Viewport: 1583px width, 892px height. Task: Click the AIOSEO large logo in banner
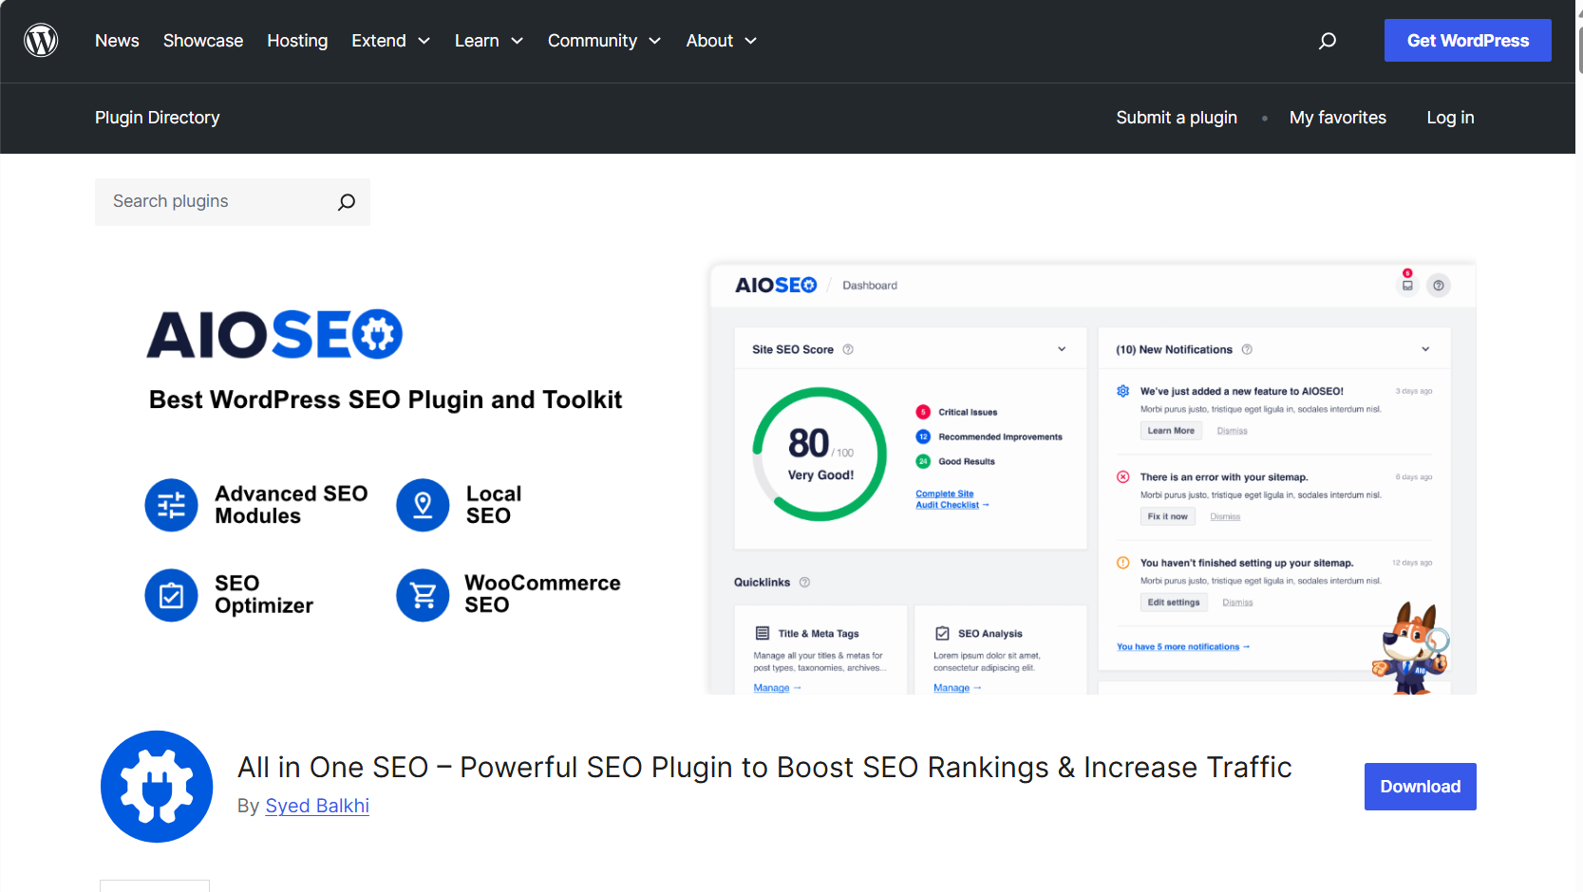click(x=275, y=334)
